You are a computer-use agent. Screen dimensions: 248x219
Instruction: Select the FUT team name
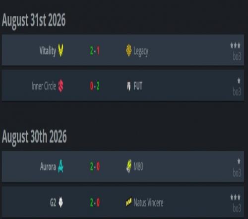tap(138, 86)
